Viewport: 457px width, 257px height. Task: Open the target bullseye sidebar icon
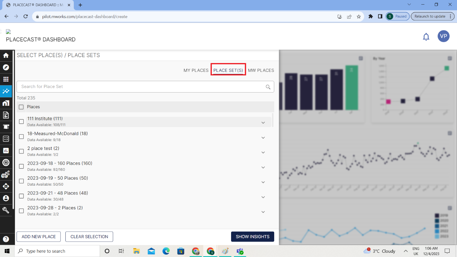(6, 162)
